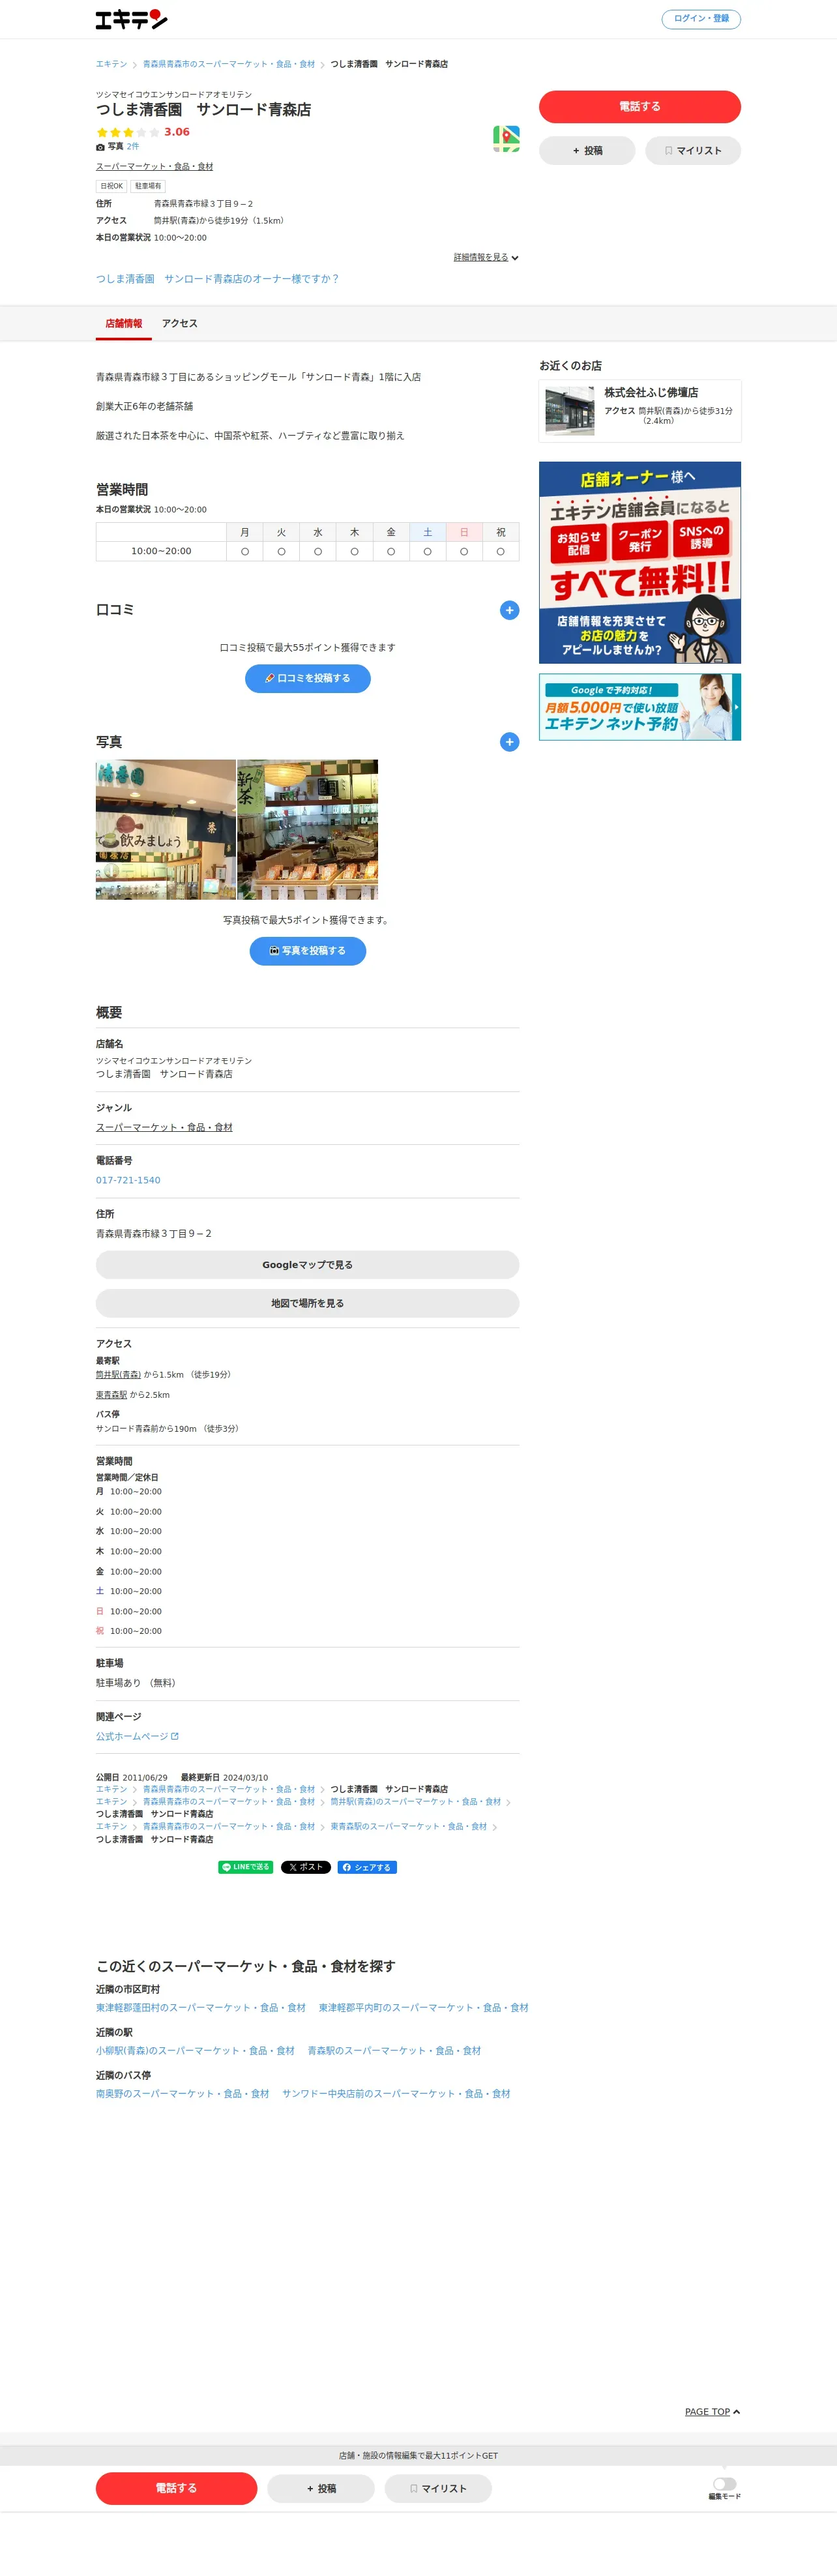Screen dimensions: 837x2576
Task: Click the owner inquiry link オーナー様ですか？
Action: [217, 279]
